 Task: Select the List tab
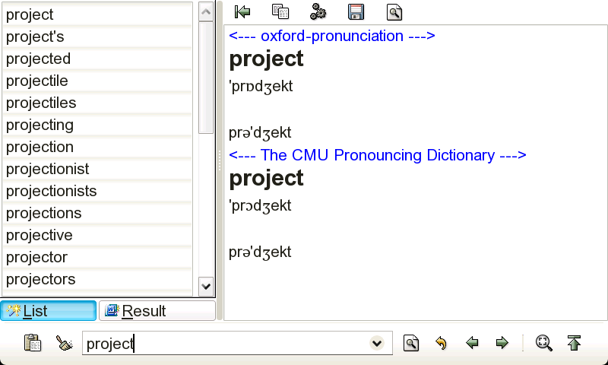coord(49,311)
